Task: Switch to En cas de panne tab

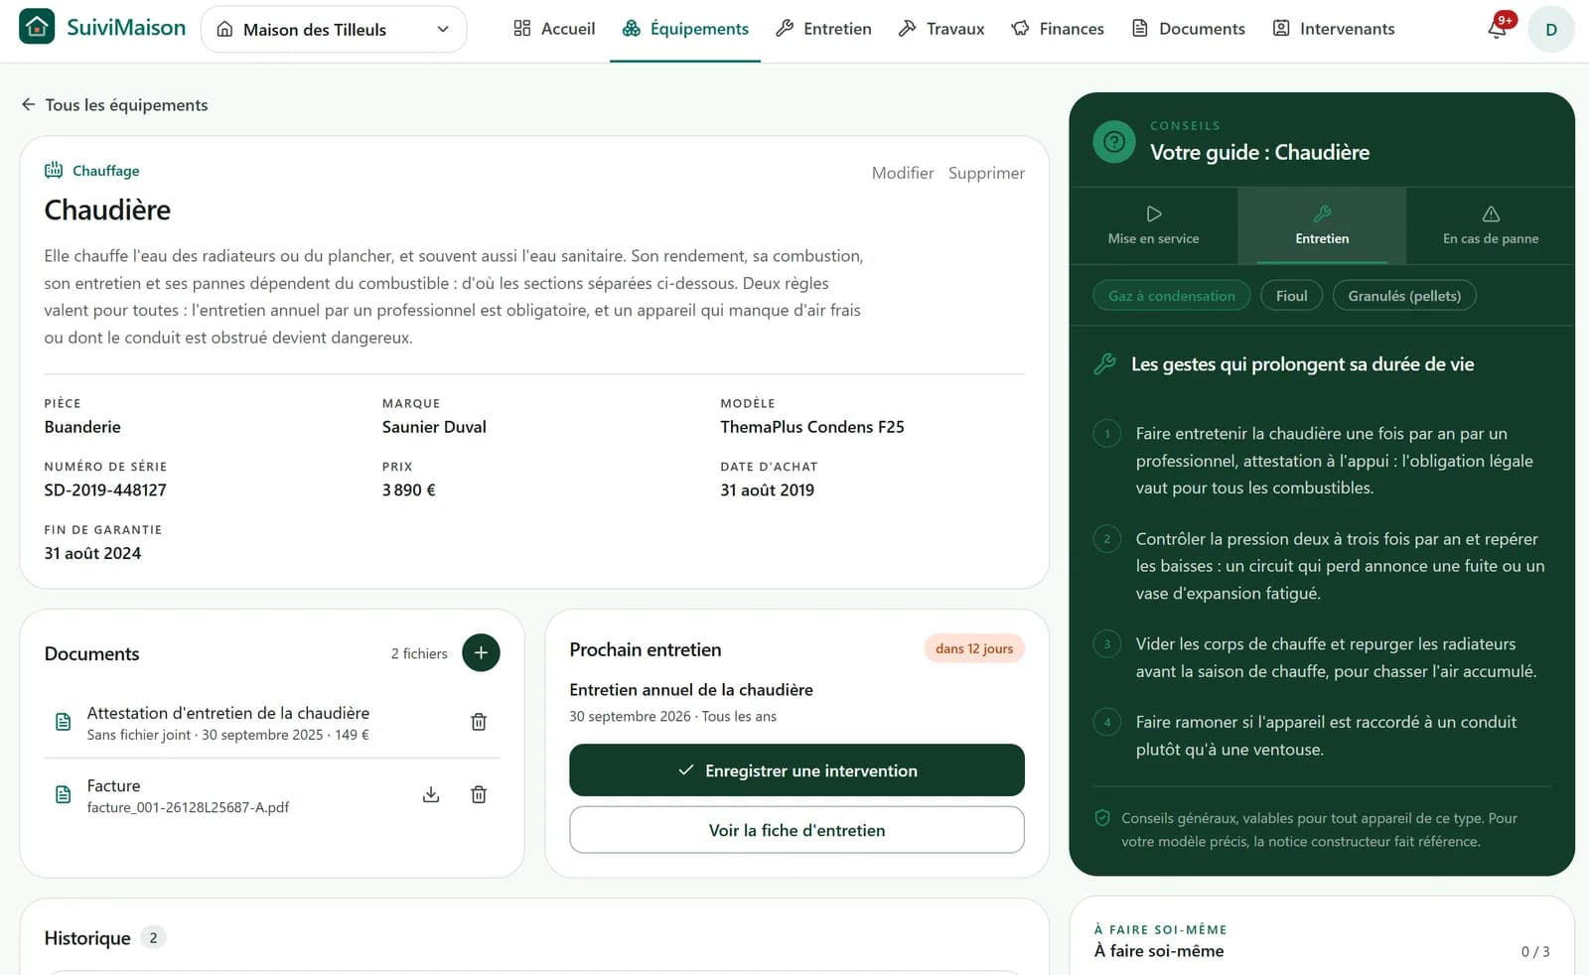Action: coord(1491,225)
